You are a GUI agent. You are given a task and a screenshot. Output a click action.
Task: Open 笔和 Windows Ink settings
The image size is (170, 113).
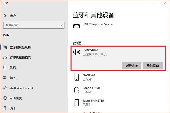[22, 88]
